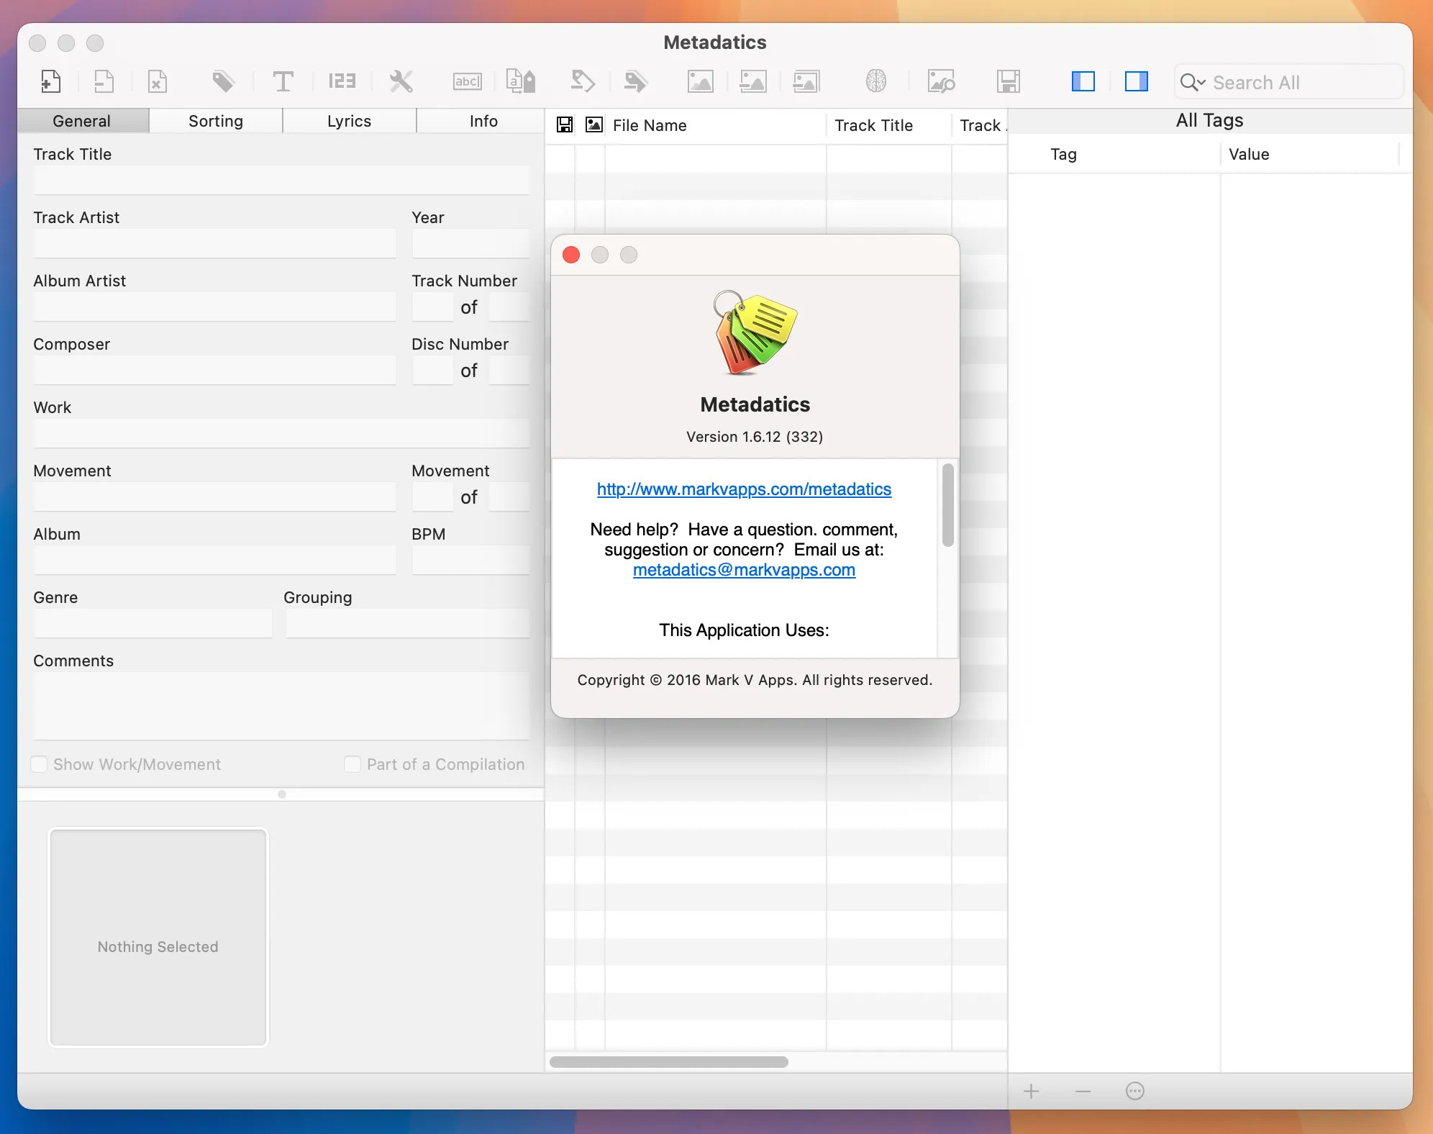
Task: Click the Track Title input field
Action: (281, 180)
